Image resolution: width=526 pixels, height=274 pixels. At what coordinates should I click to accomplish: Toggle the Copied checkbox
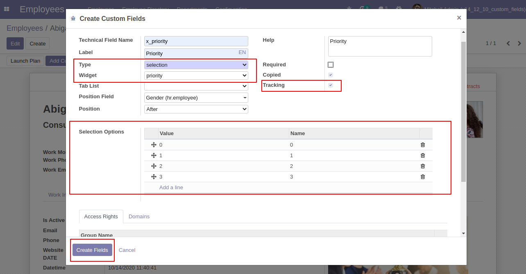click(x=331, y=75)
